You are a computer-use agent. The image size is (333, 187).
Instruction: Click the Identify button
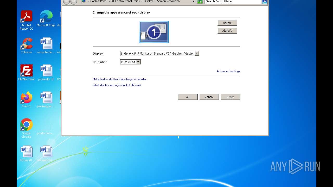[227, 31]
